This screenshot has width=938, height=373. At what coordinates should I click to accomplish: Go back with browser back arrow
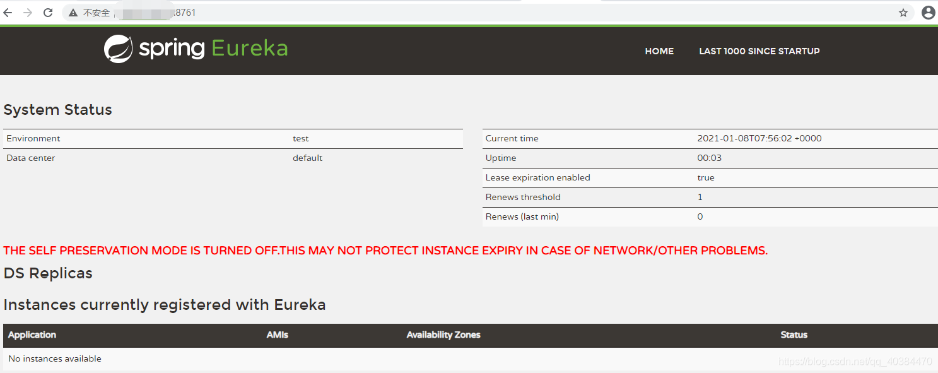click(x=8, y=13)
